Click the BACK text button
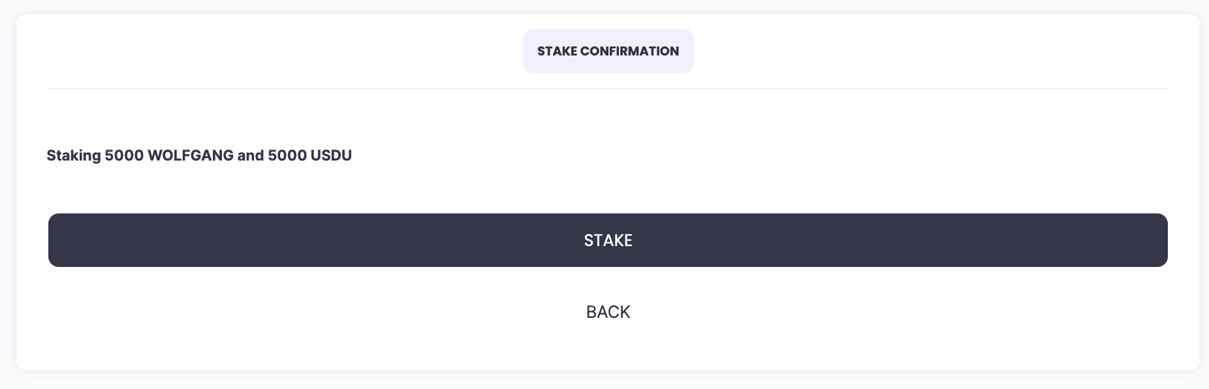The image size is (1209, 389). click(608, 312)
